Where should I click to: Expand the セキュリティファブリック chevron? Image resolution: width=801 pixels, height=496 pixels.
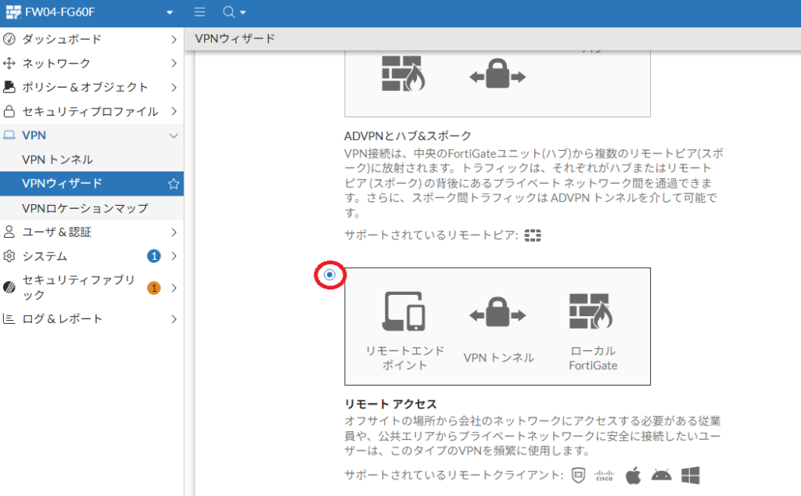coord(174,288)
